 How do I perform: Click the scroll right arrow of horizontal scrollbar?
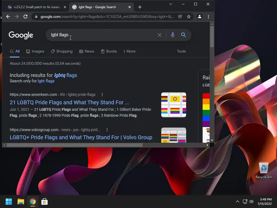[207, 145]
